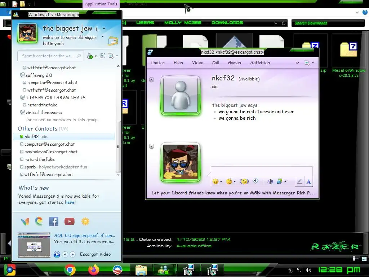Screen dimensions: 369x277
Task: Start a Video call with nkcf32
Action: pyautogui.click(x=198, y=63)
